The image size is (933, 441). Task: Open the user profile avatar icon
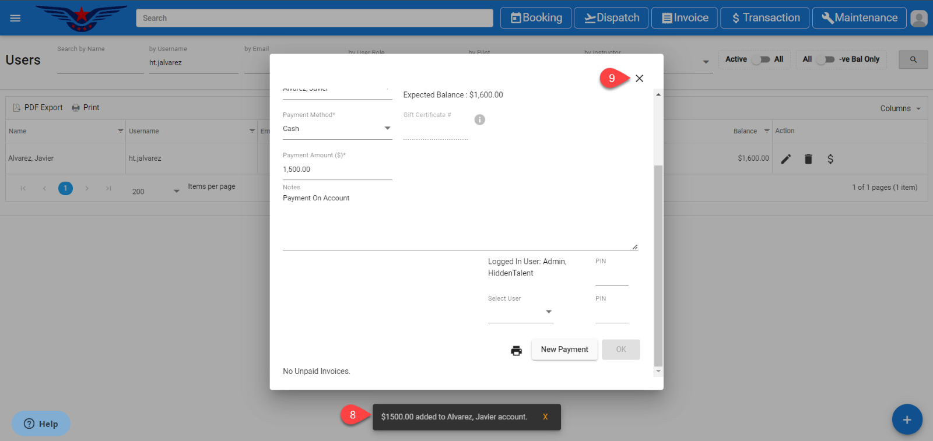(x=918, y=18)
